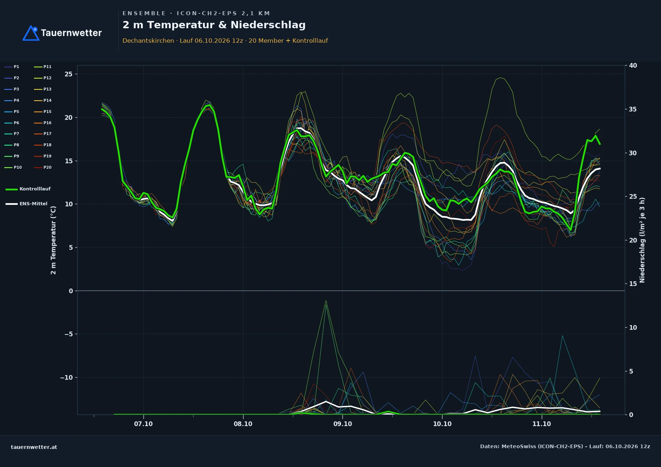
Task: Select the P6 legend entry
Action: pos(12,123)
